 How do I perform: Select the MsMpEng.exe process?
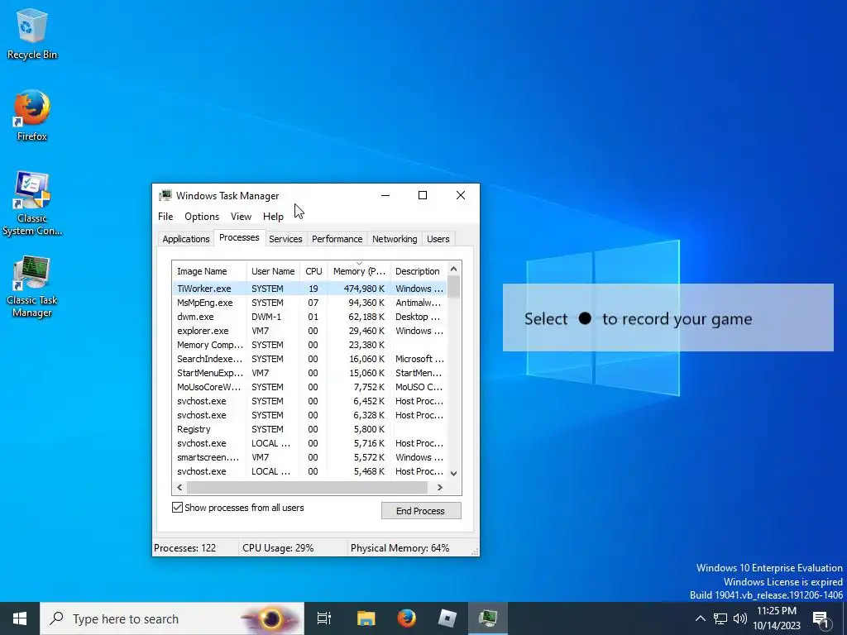(x=310, y=303)
